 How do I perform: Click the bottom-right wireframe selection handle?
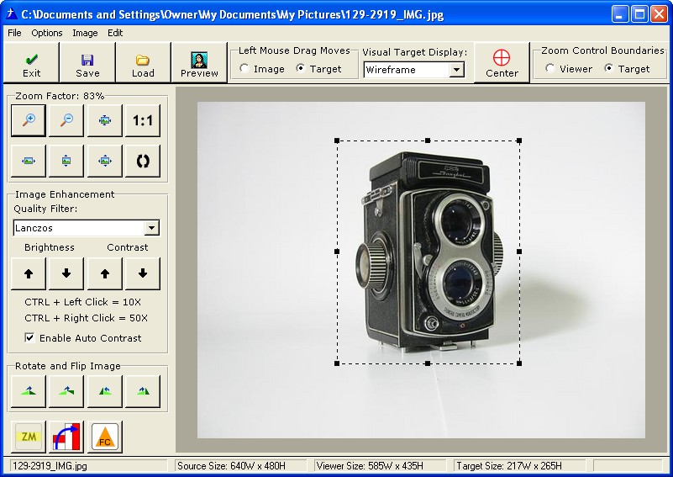(x=519, y=363)
